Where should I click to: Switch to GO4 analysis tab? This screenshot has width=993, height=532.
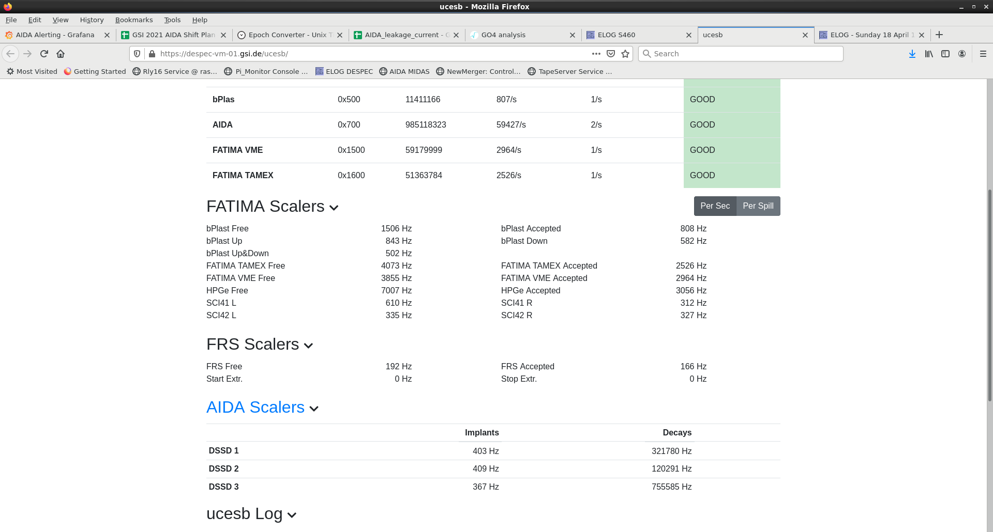(x=522, y=35)
